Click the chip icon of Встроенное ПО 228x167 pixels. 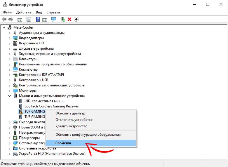pos(15,43)
